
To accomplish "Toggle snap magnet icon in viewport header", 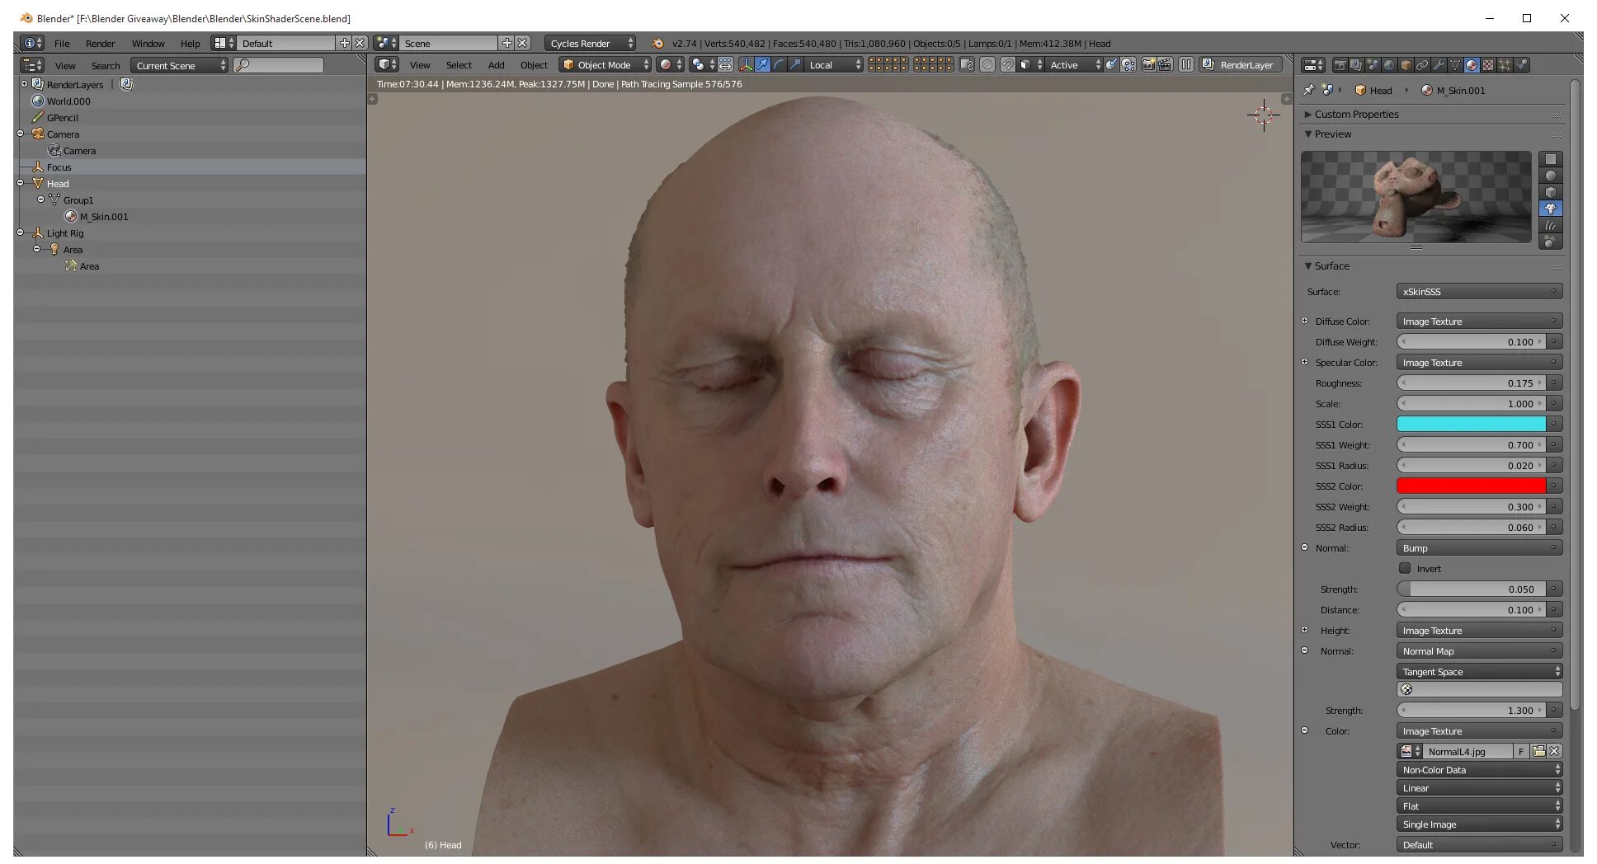I will click(x=1007, y=65).
